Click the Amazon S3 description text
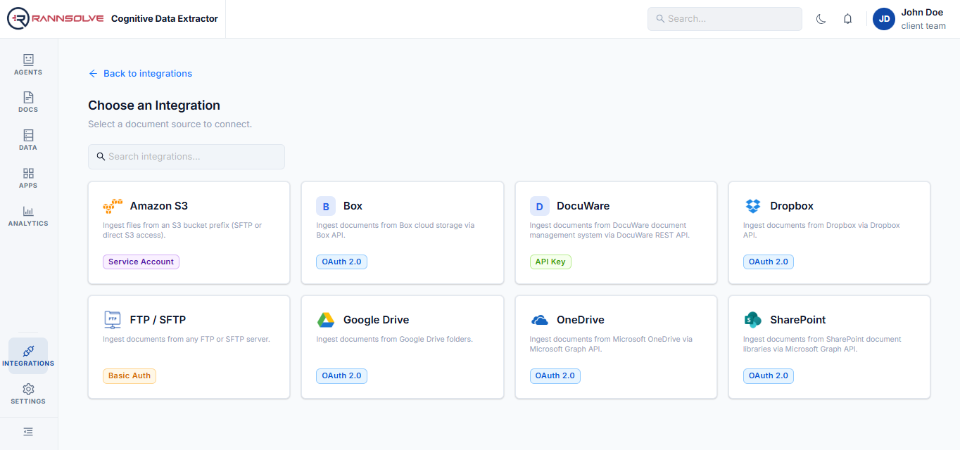Viewport: 960px width, 450px height. [x=182, y=230]
